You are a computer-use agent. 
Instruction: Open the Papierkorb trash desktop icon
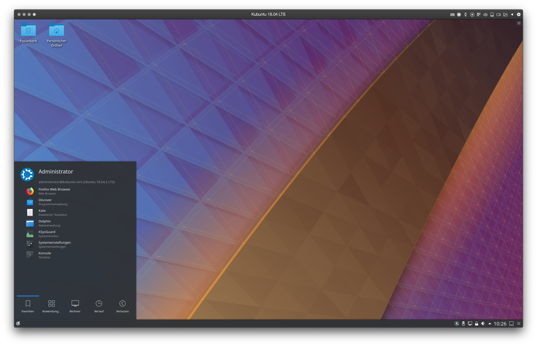coord(28,32)
